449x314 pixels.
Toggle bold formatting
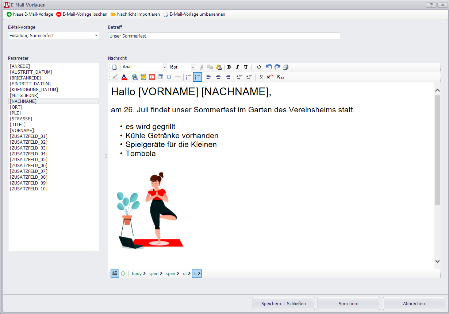229,67
